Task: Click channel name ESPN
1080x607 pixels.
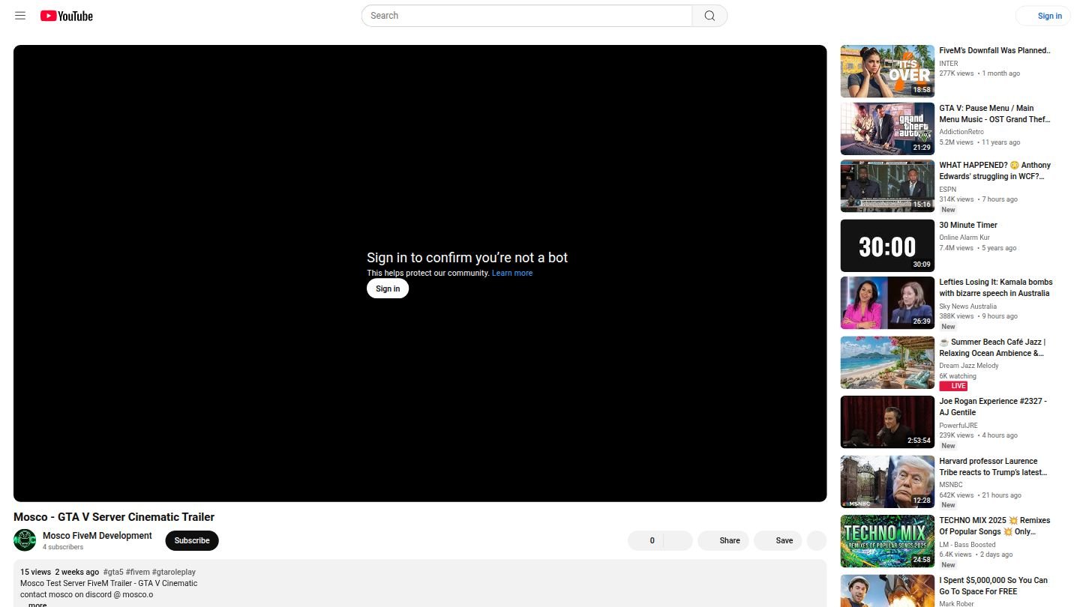Action: tap(947, 190)
